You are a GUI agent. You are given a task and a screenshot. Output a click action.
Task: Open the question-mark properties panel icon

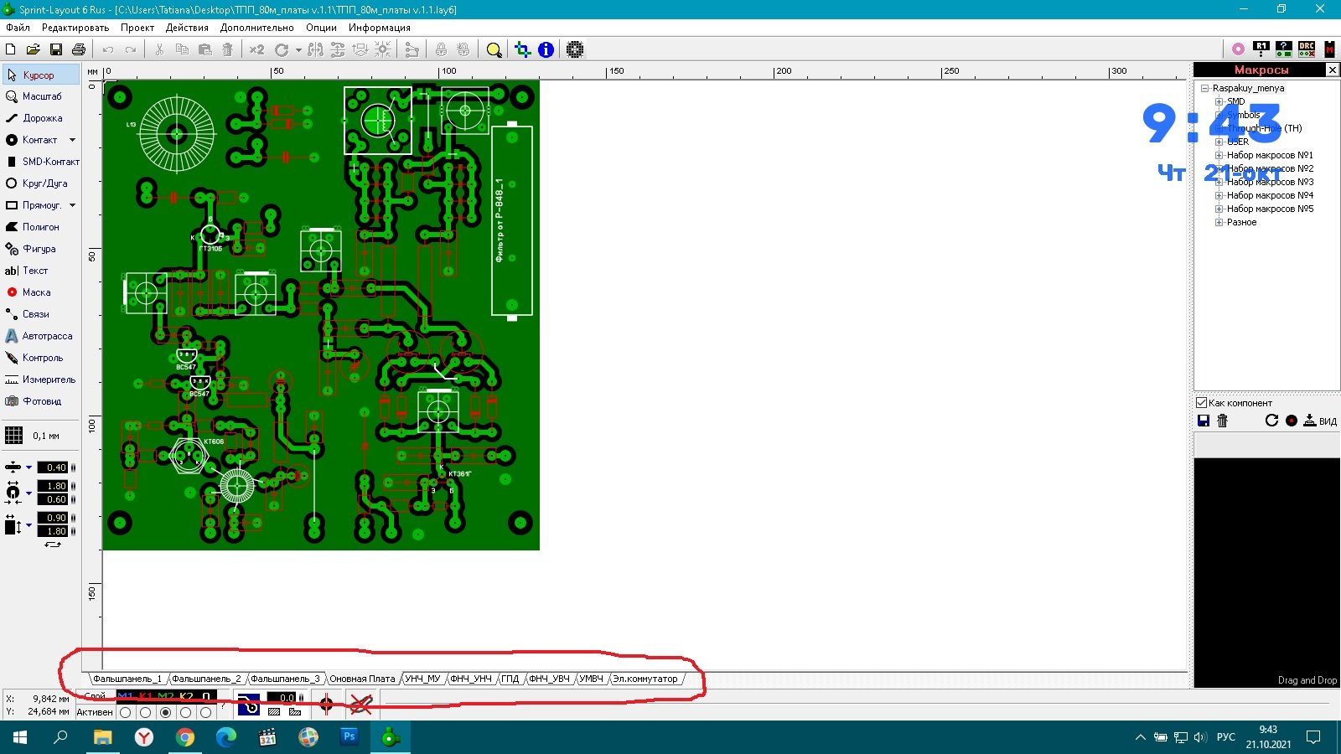point(1283,49)
